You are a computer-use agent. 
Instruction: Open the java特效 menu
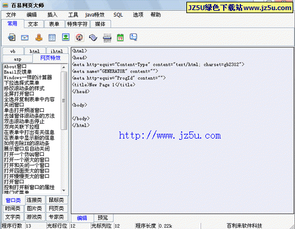tap(95, 15)
